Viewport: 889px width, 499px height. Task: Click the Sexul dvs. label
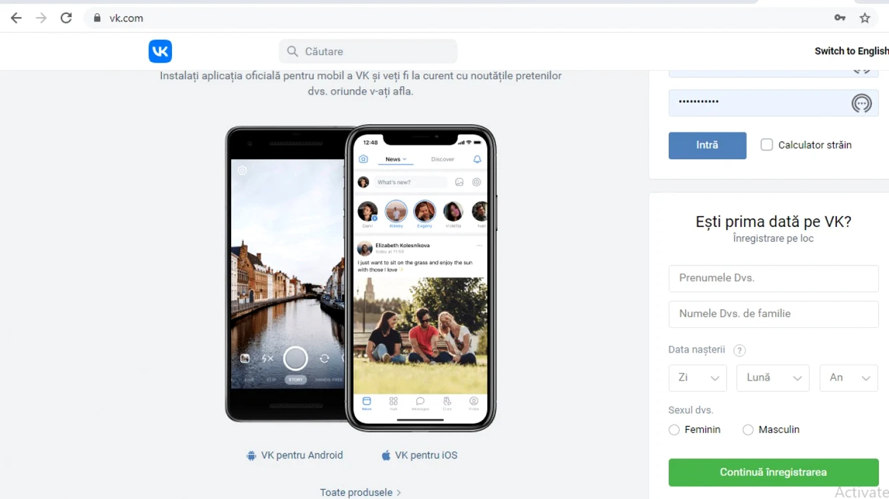click(x=690, y=411)
